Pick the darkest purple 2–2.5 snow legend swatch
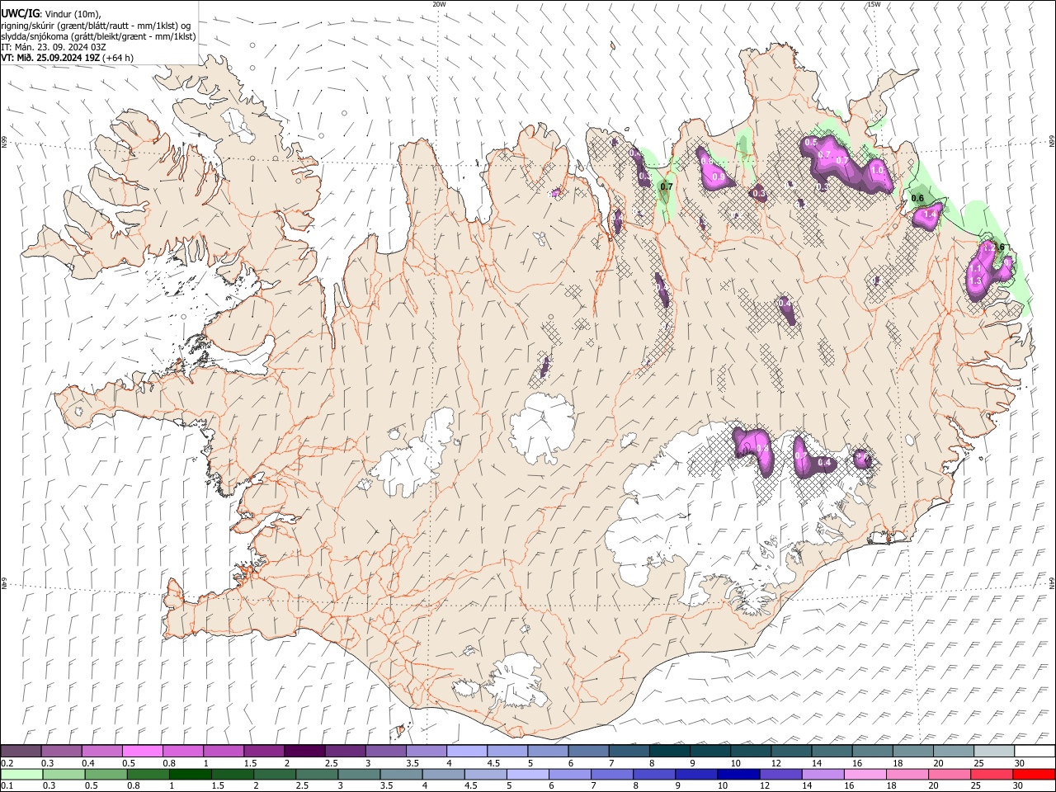Screen dimensions: 1056x792 point(304,752)
